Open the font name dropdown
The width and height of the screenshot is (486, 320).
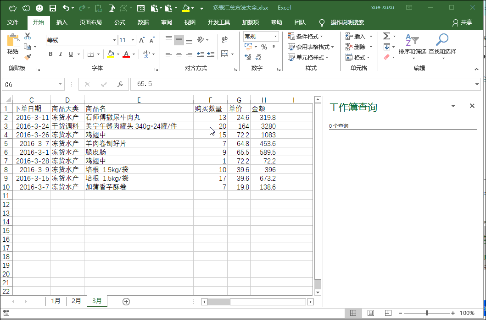click(x=114, y=40)
